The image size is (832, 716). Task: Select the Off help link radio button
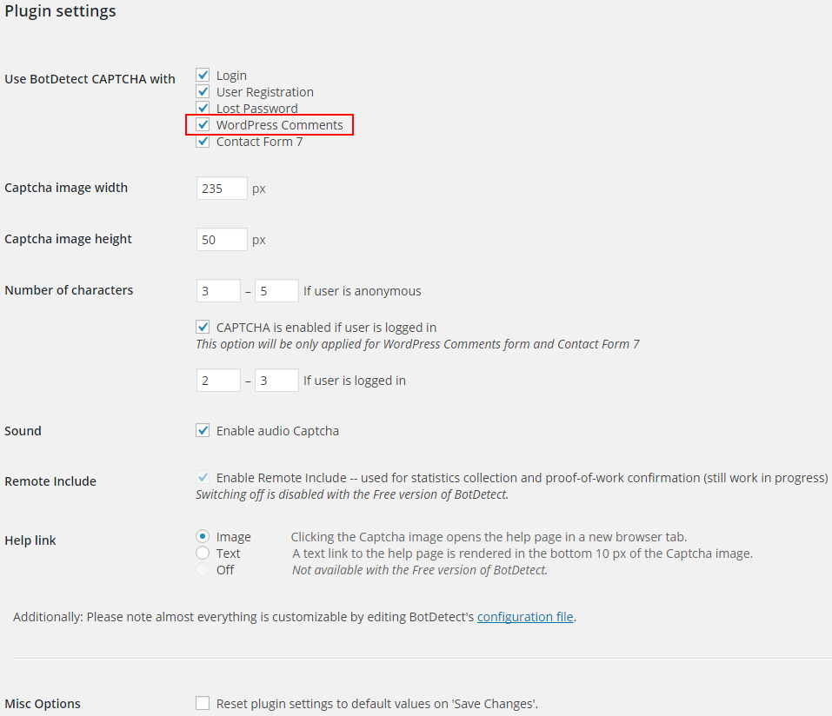coord(203,570)
